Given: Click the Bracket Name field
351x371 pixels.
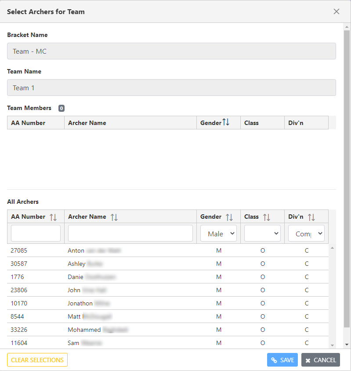Looking at the screenshot, I should (x=171, y=51).
